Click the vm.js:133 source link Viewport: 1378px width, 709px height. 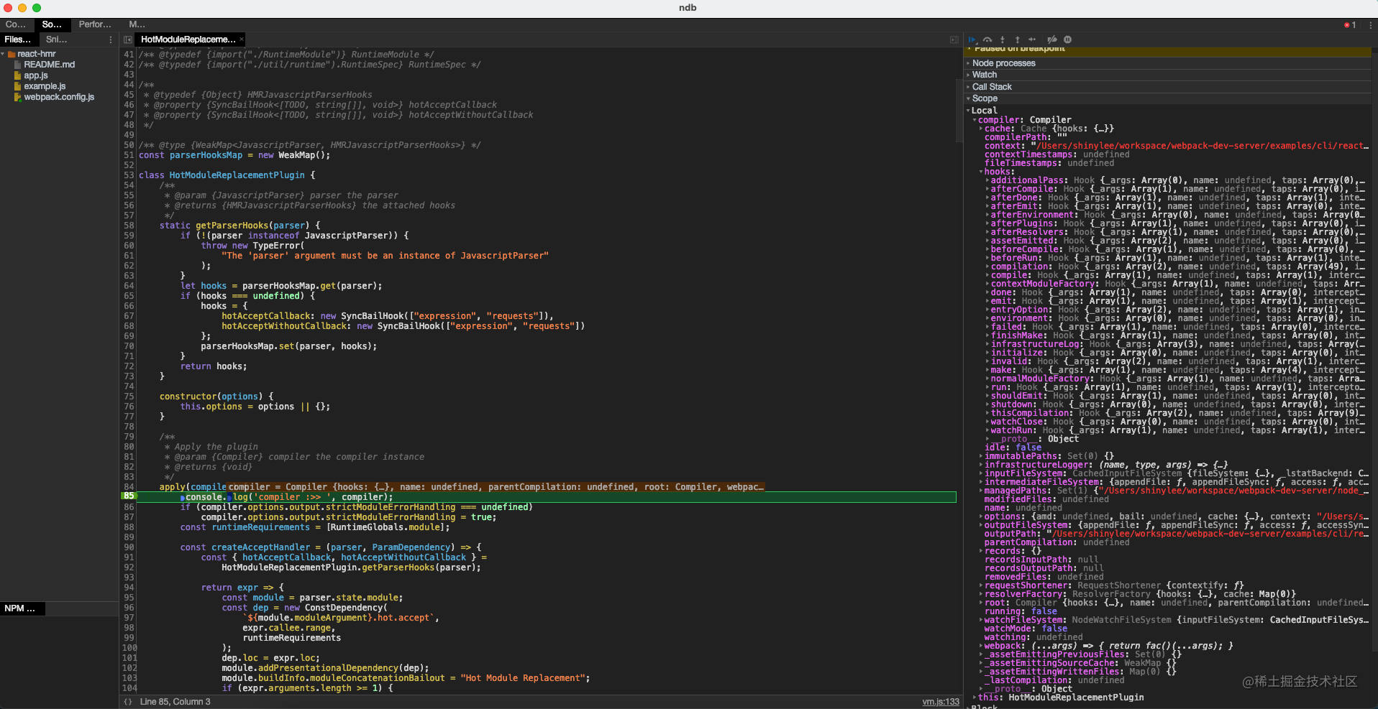(941, 702)
